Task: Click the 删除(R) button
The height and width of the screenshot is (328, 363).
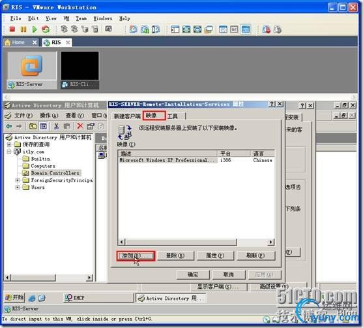Action: tap(175, 256)
